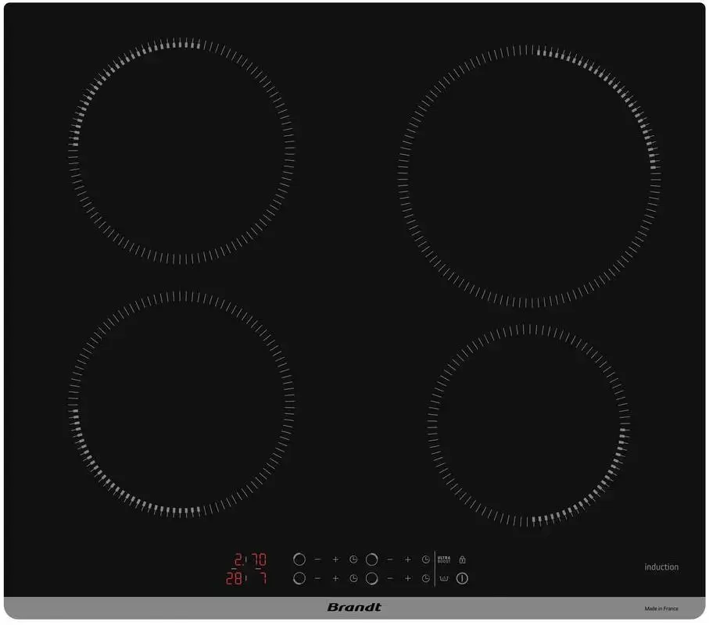Select the bottom-right zone circle button
709x625 pixels.
click(371, 579)
